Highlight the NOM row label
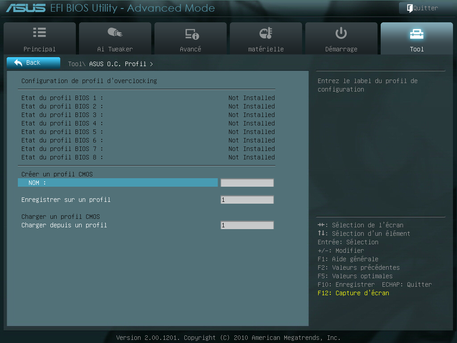Image resolution: width=457 pixels, height=343 pixels. tap(37, 183)
